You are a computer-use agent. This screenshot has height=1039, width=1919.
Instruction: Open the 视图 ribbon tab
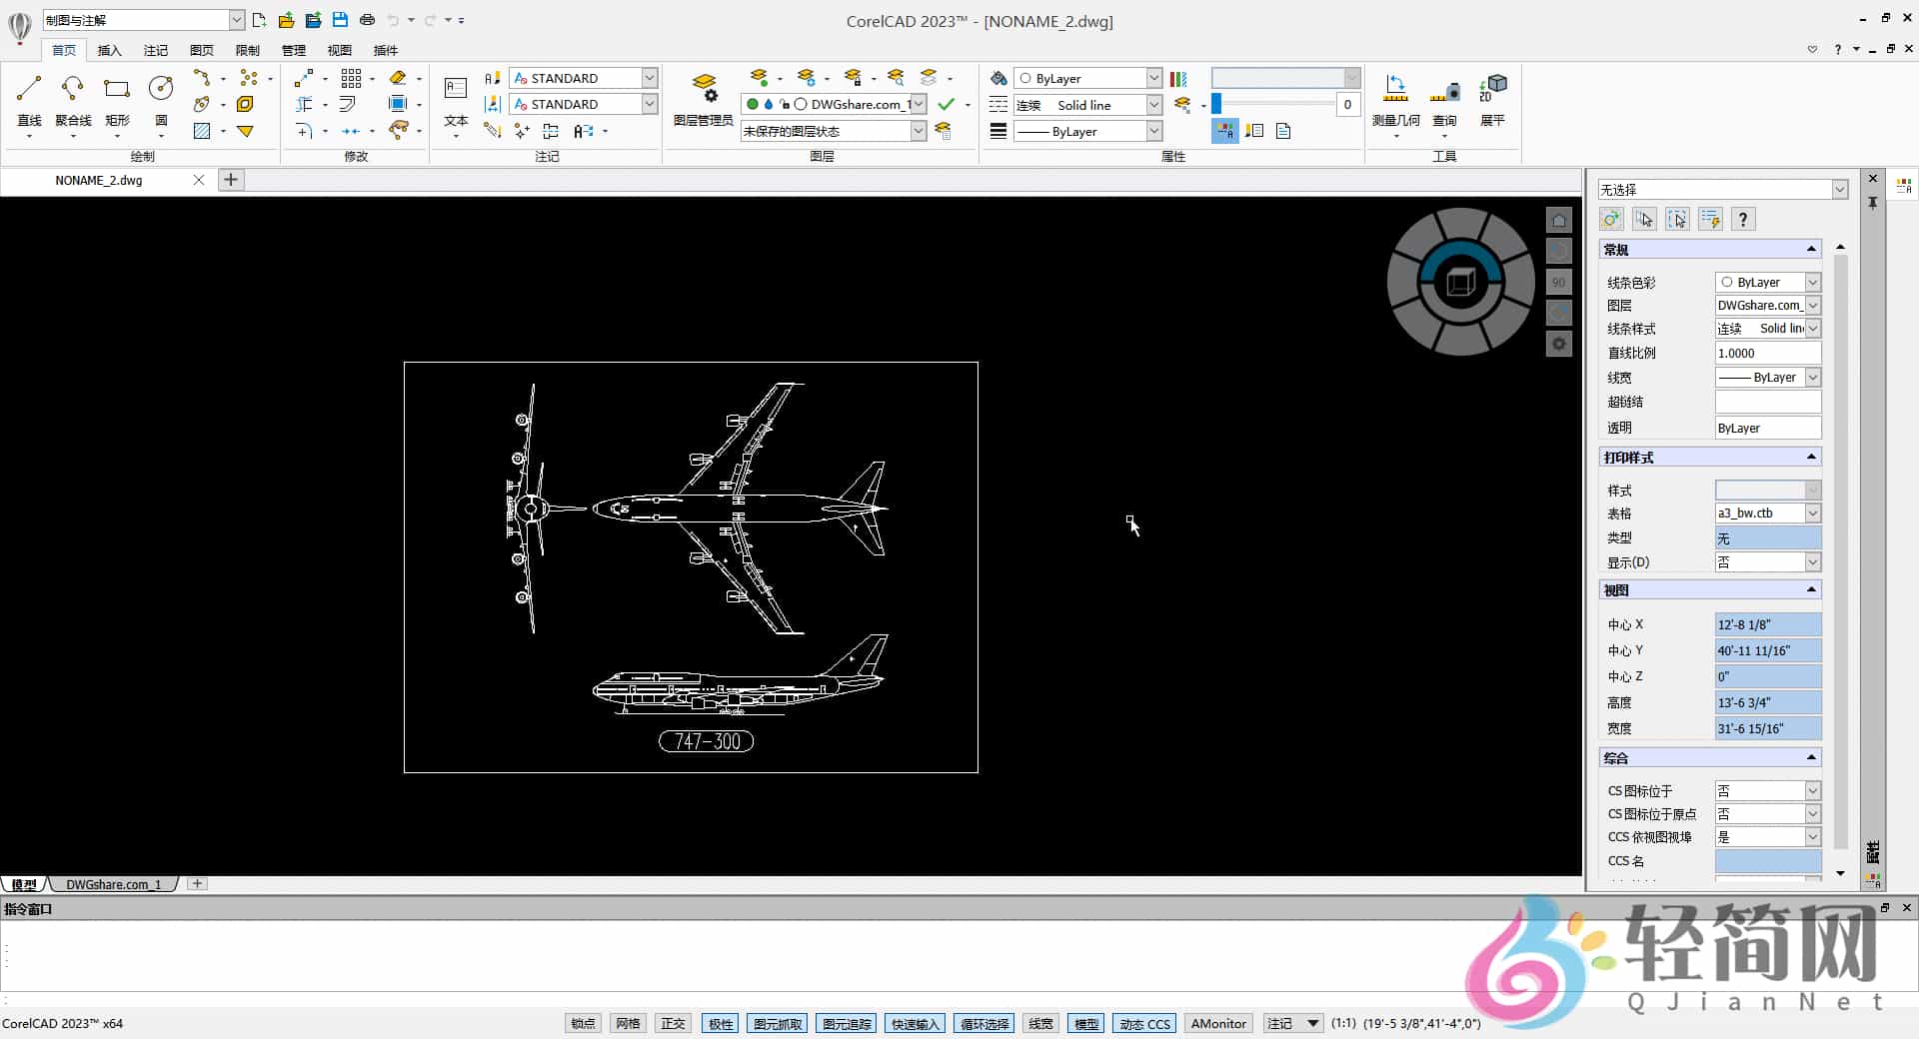(339, 50)
